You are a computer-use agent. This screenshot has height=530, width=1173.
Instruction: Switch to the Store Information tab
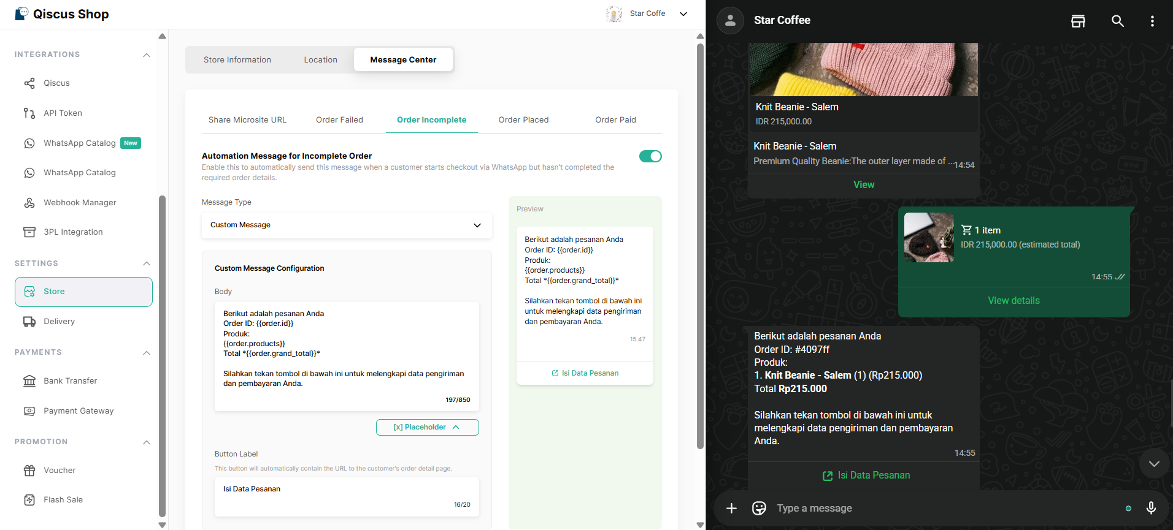coord(237,60)
